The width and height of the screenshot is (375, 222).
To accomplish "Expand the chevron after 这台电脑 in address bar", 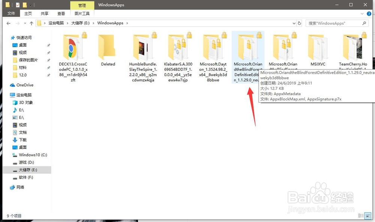I will pyautogui.click(x=67, y=23).
